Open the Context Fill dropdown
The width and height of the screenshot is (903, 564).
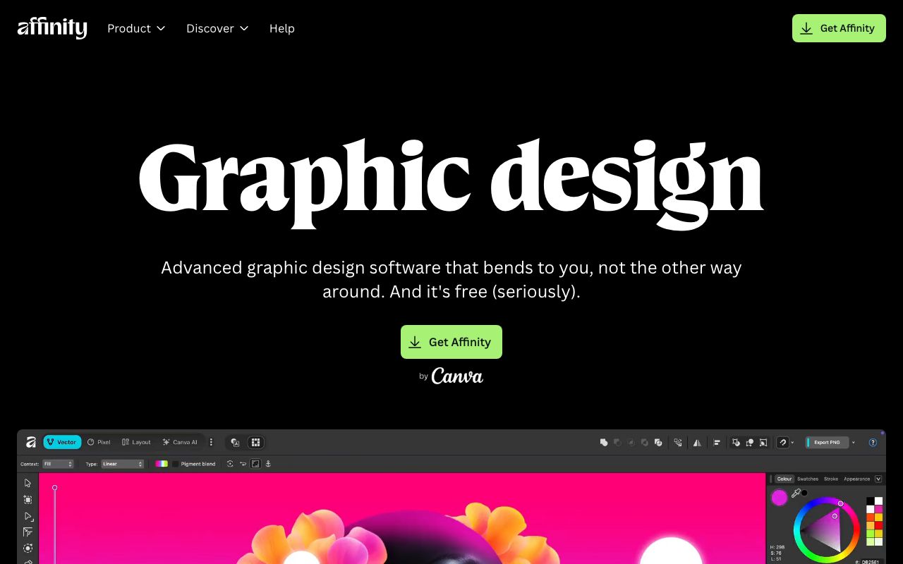(x=57, y=463)
